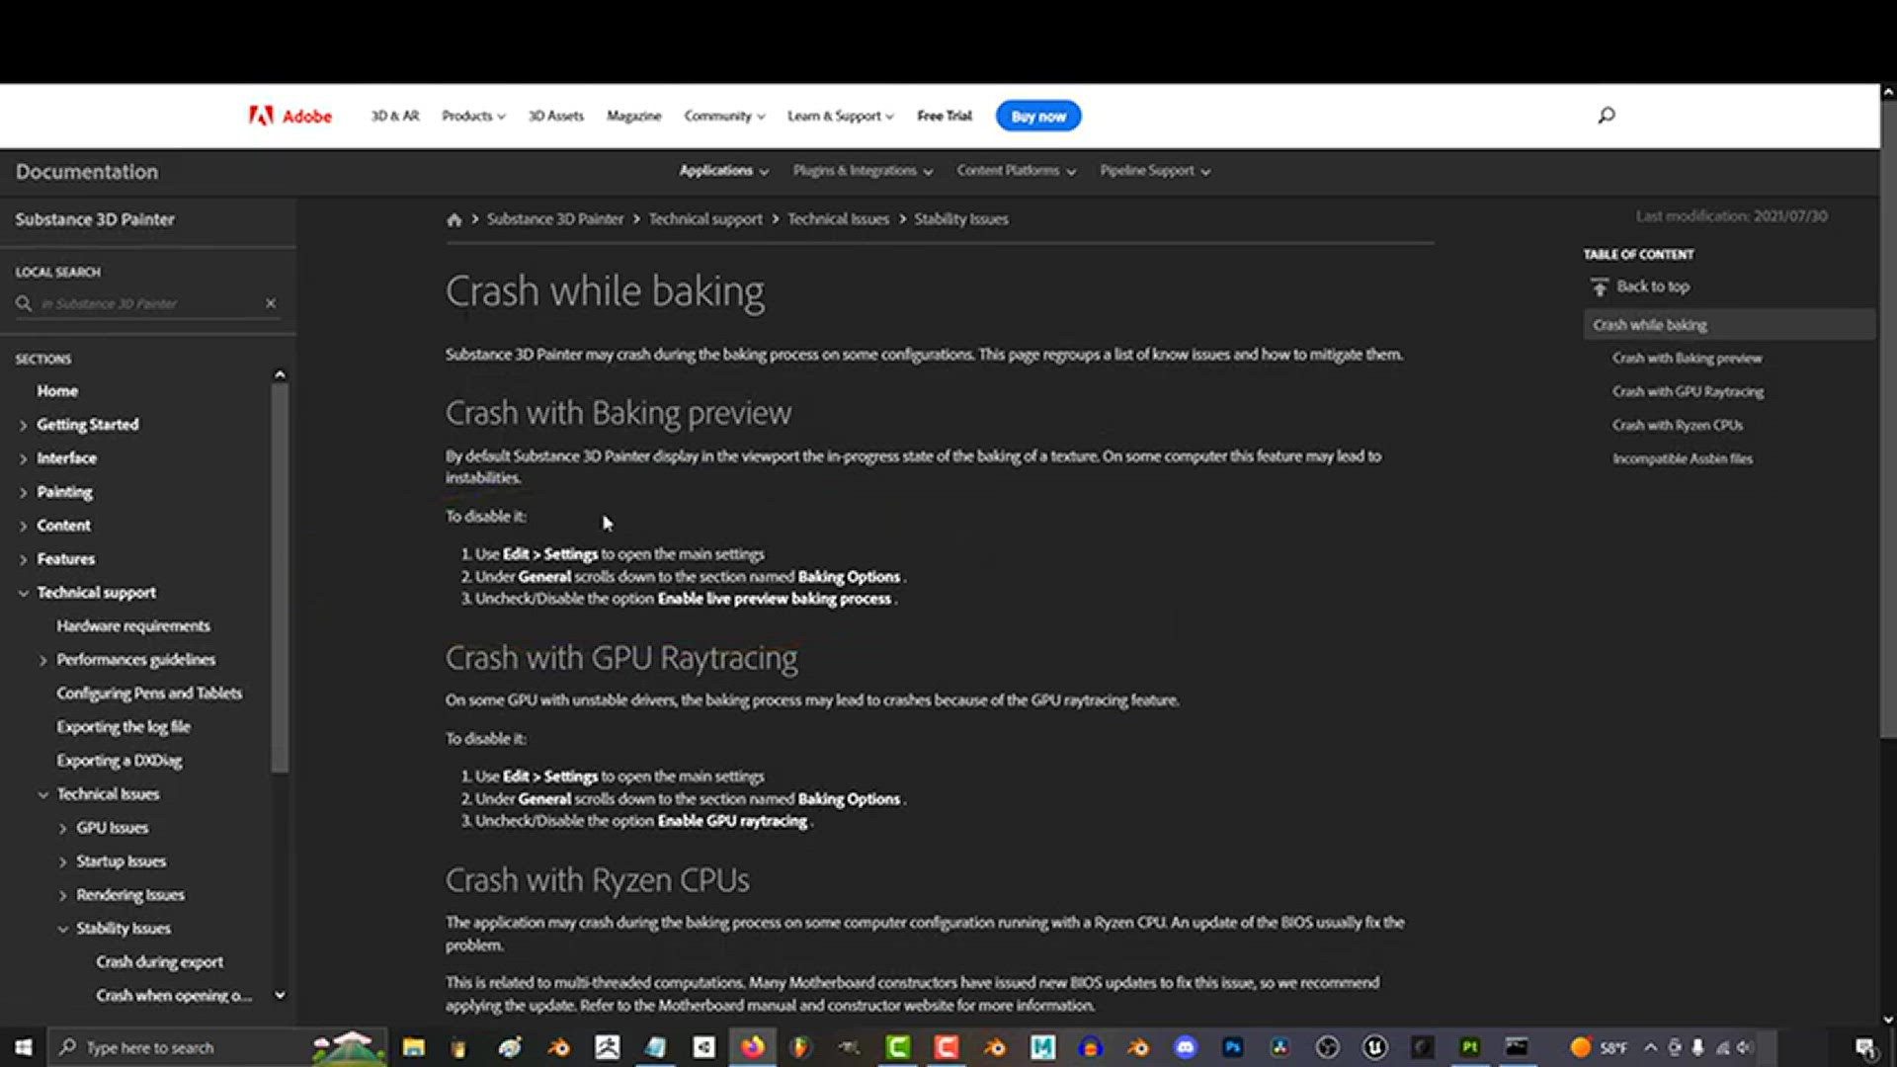Open Unreal Engine taskbar icon
Image resolution: width=1897 pixels, height=1067 pixels.
coord(1374,1047)
